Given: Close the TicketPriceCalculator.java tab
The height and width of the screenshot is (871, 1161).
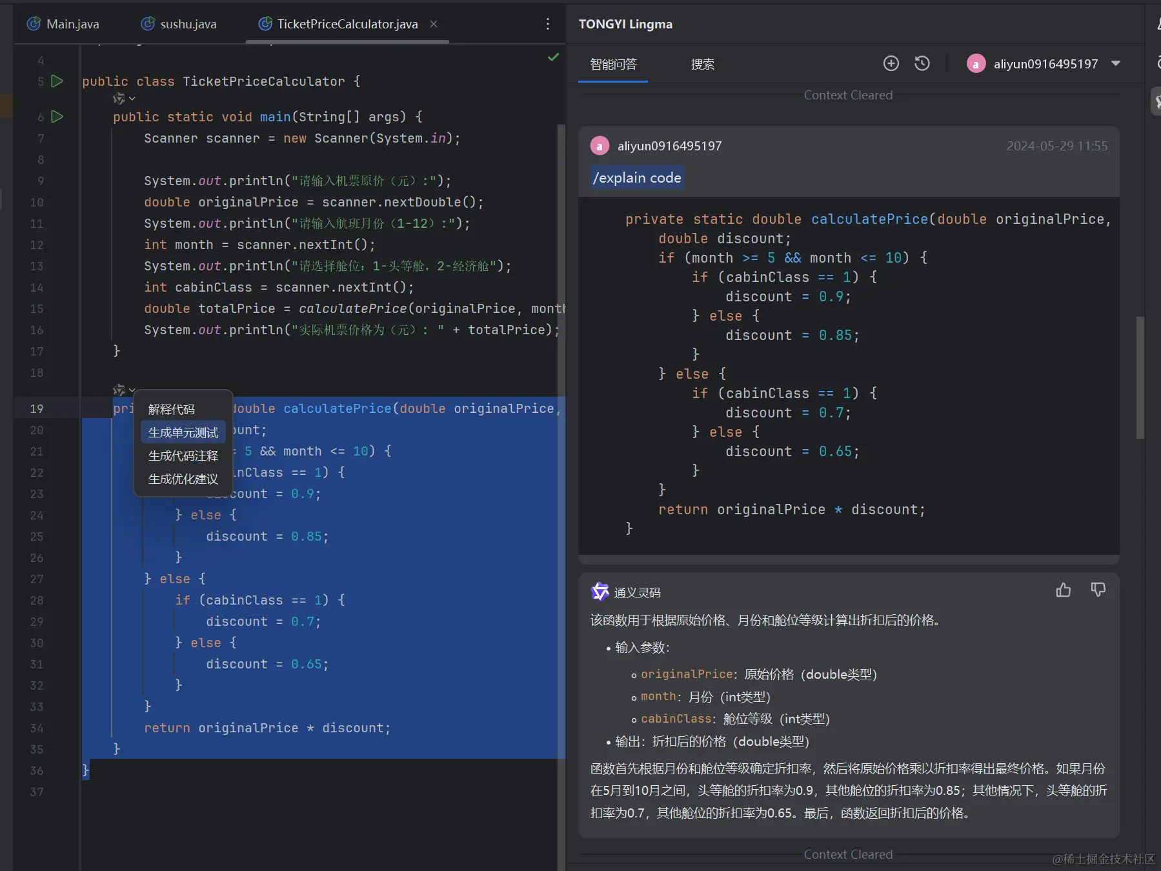Looking at the screenshot, I should tap(434, 24).
